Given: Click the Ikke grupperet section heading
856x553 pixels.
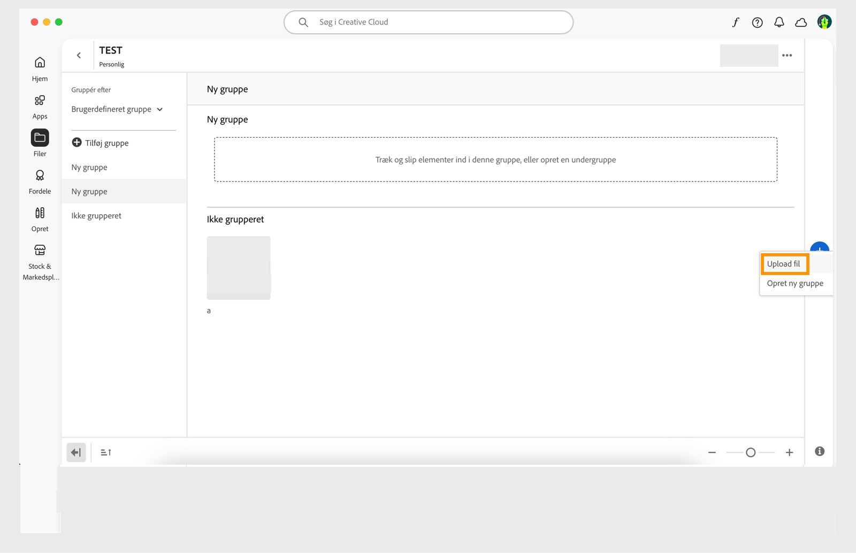Looking at the screenshot, I should 235,219.
